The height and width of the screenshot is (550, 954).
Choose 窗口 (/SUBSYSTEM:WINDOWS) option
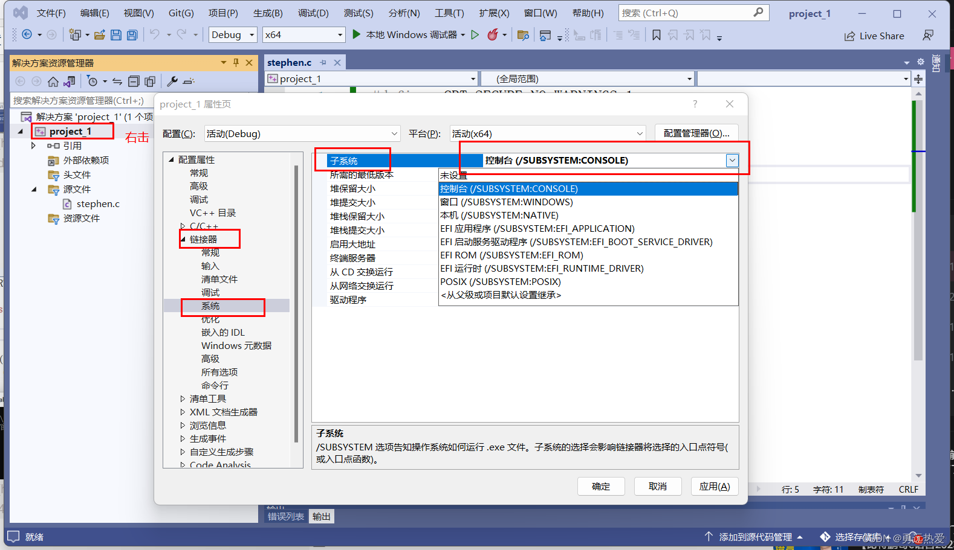(588, 202)
